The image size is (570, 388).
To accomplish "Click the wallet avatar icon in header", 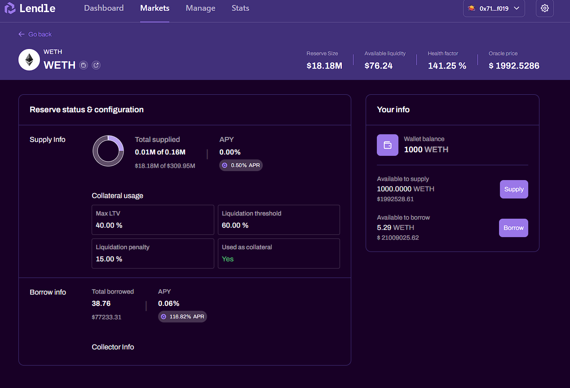I will click(x=472, y=9).
